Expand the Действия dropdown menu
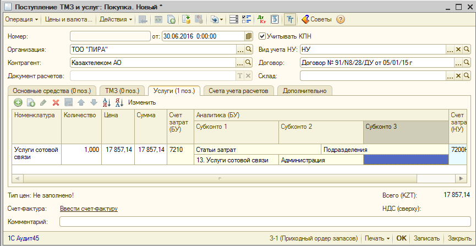 (x=116, y=19)
